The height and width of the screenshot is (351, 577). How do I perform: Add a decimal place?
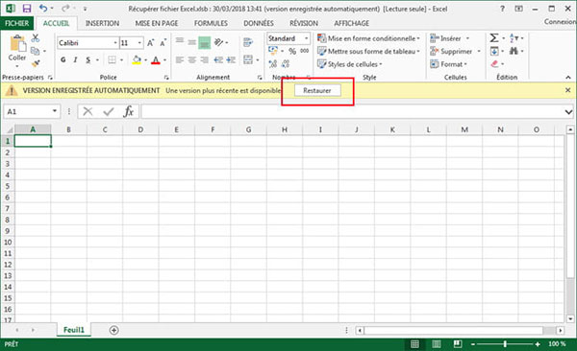(x=273, y=64)
